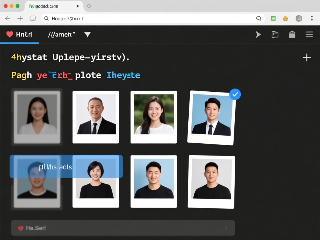
Task: Click the Ha_serl bar at the bottom
Action: [123, 228]
